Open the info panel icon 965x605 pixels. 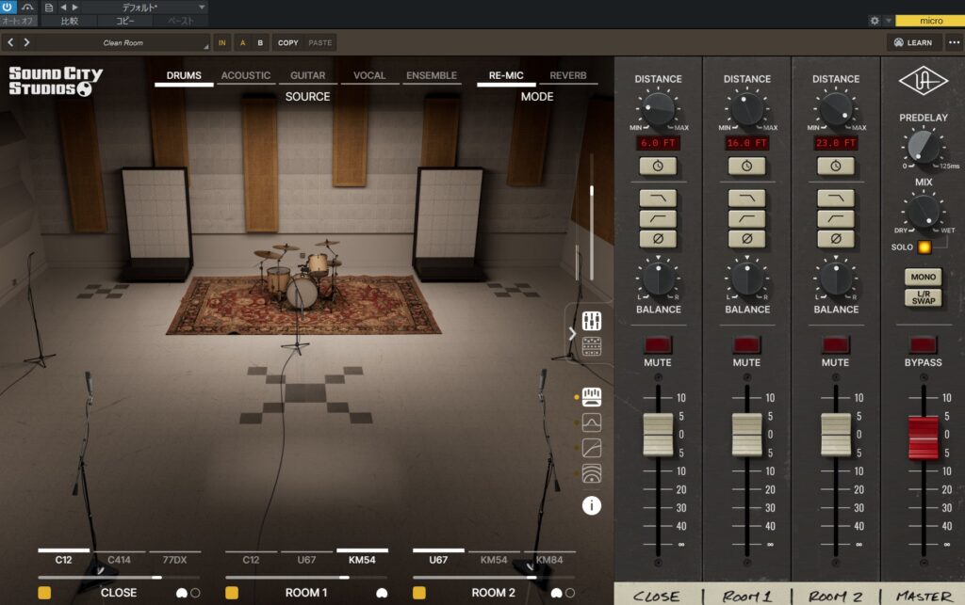point(592,505)
